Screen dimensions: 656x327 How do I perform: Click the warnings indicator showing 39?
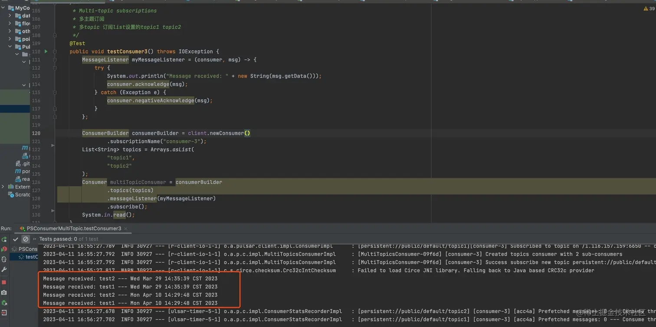(x=649, y=9)
